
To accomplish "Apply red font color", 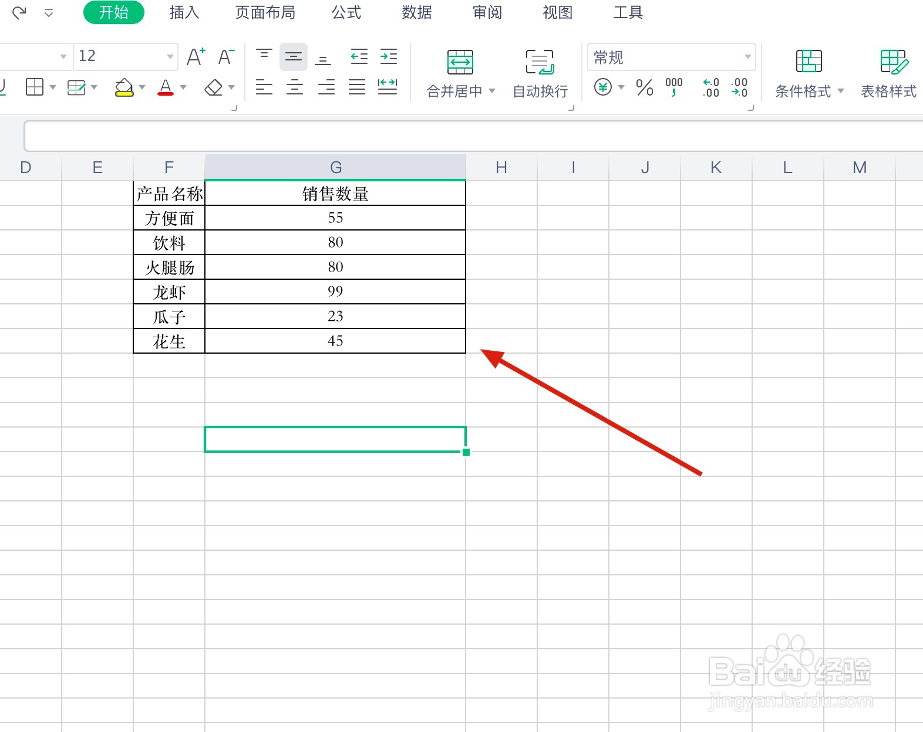I will 166,87.
